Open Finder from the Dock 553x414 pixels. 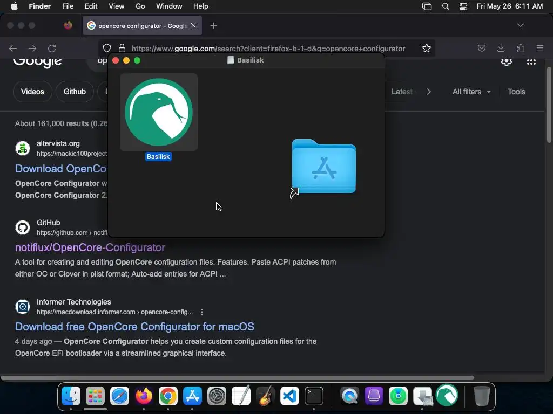pos(71,396)
